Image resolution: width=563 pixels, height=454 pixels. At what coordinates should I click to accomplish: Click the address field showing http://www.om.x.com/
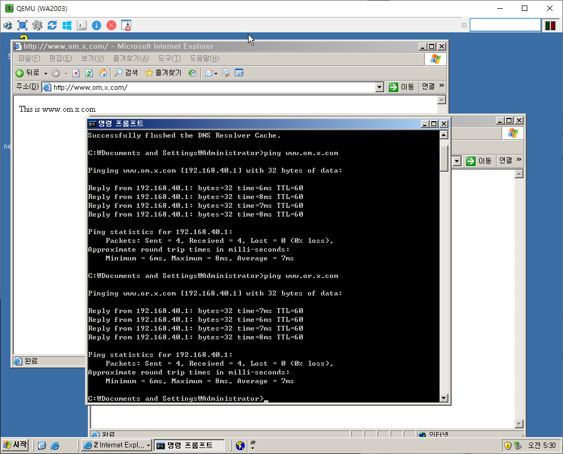pyautogui.click(x=213, y=87)
